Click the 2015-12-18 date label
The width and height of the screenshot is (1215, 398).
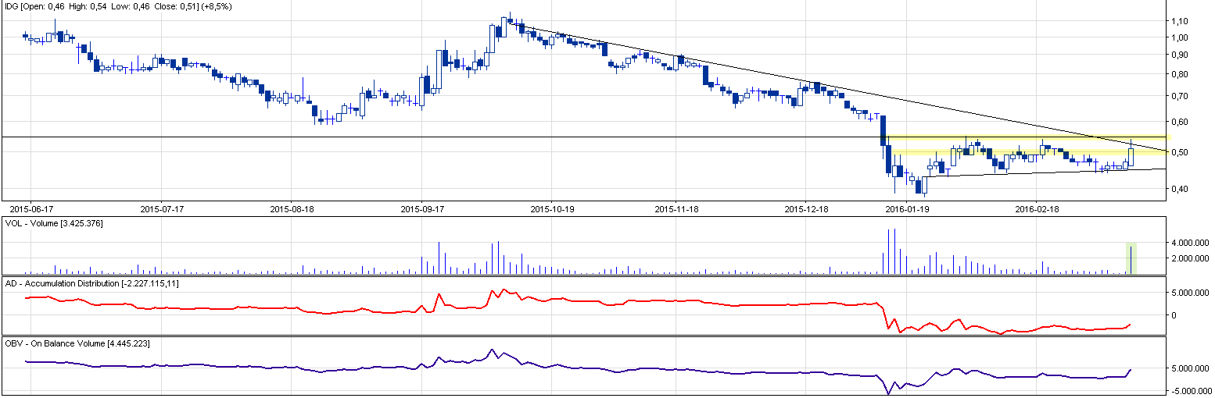click(x=805, y=209)
